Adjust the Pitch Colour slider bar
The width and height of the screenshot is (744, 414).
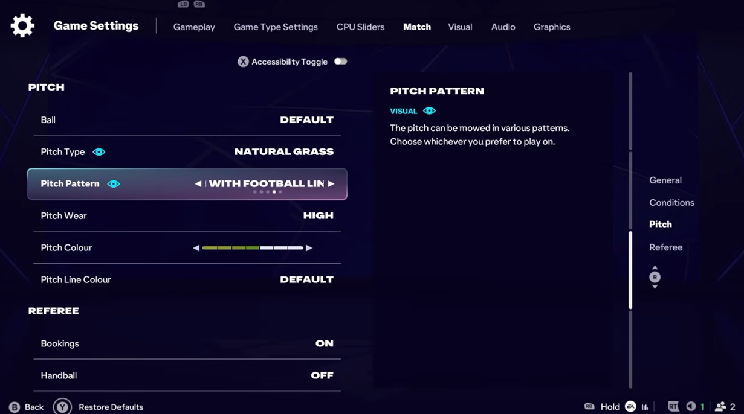(x=253, y=248)
